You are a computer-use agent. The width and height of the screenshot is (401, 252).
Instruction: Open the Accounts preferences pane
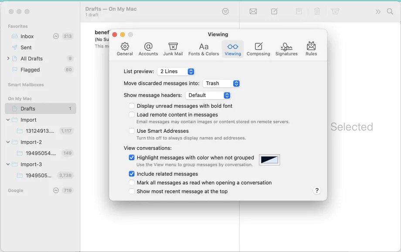(x=148, y=49)
